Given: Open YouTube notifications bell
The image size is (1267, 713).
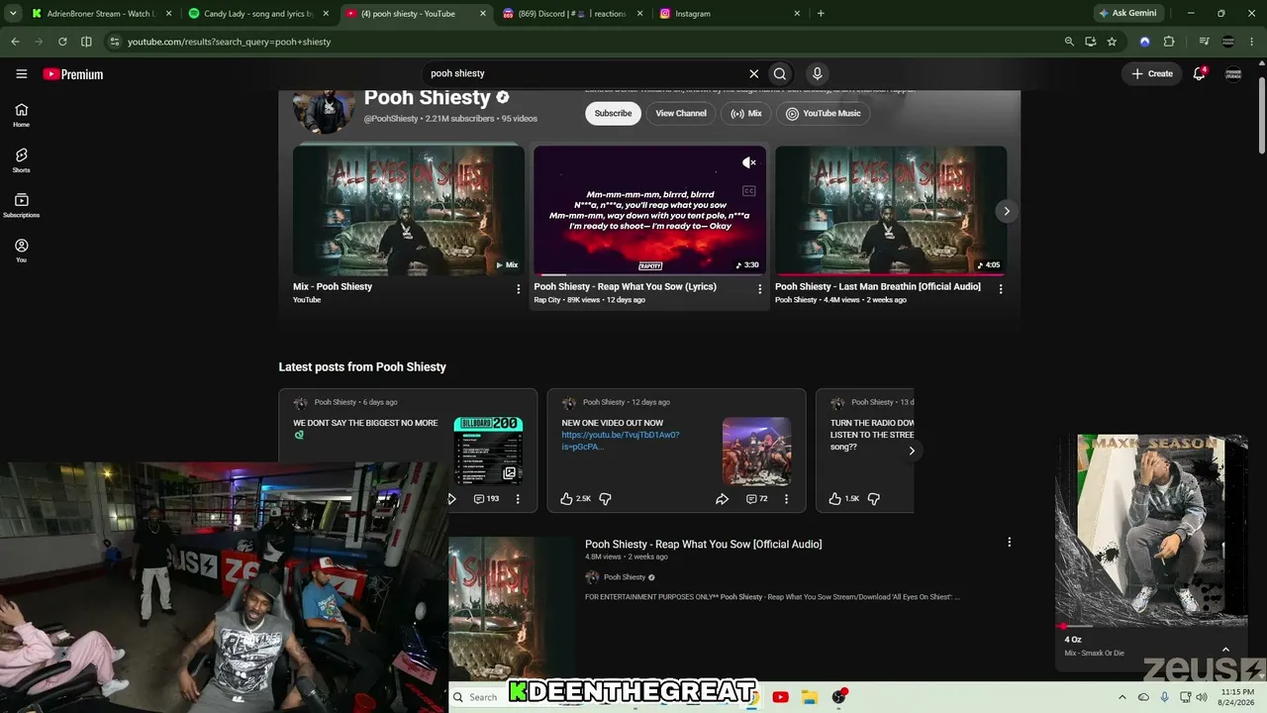Looking at the screenshot, I should [1199, 73].
